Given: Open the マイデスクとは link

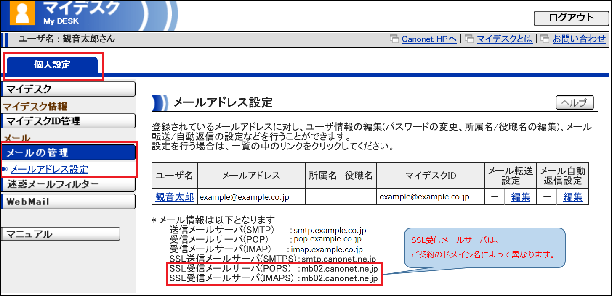Looking at the screenshot, I should (504, 39).
